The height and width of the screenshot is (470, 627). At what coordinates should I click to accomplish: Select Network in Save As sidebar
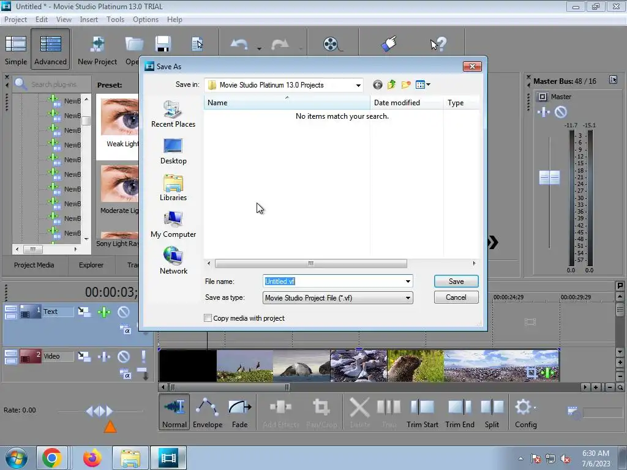point(173,261)
